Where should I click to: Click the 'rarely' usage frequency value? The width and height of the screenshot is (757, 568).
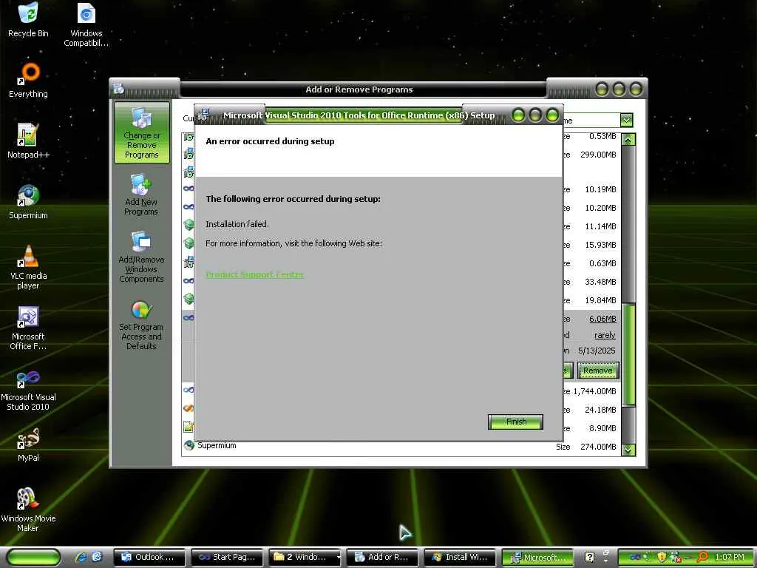coord(605,335)
